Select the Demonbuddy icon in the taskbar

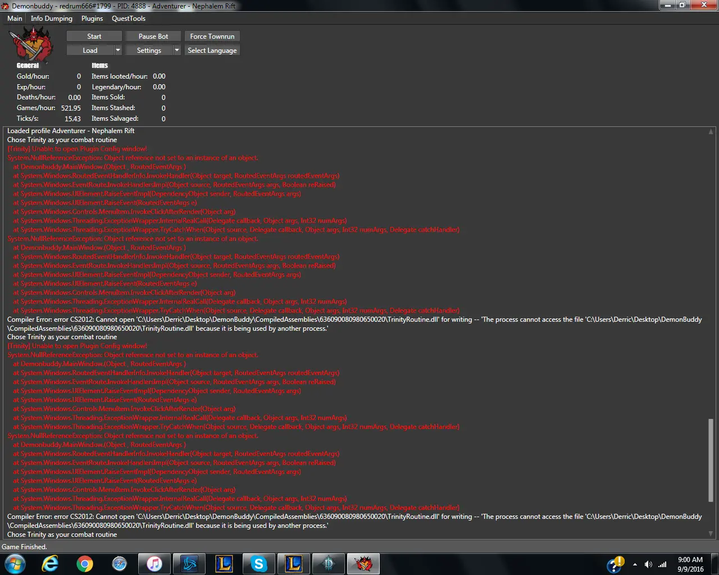click(x=363, y=564)
